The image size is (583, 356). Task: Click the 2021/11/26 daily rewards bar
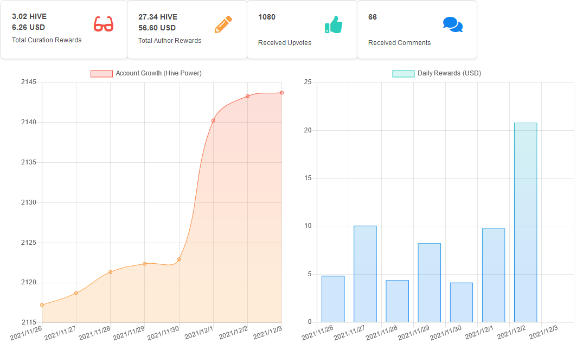coord(333,299)
